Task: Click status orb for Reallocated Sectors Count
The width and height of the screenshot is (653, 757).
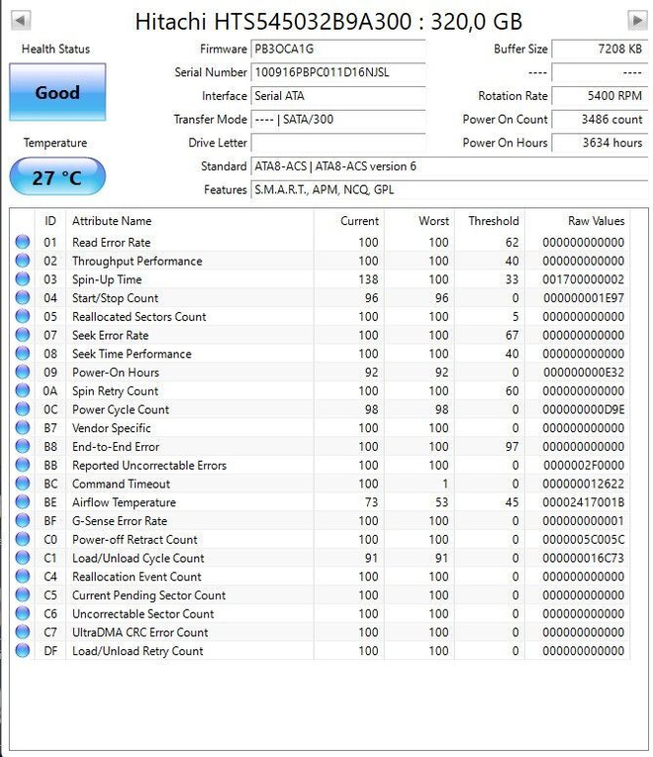Action: point(22,316)
